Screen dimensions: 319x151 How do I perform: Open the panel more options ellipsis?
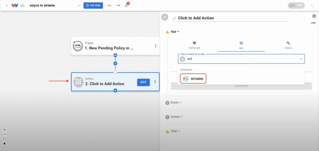pyautogui.click(x=313, y=23)
